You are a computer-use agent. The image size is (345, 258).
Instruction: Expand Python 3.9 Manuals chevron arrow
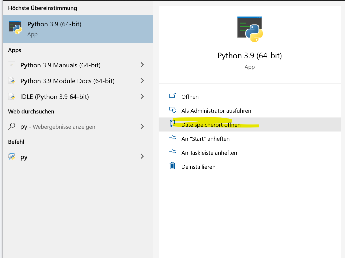(x=142, y=65)
